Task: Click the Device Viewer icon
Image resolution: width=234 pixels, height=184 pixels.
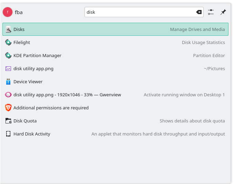Action: (8, 82)
